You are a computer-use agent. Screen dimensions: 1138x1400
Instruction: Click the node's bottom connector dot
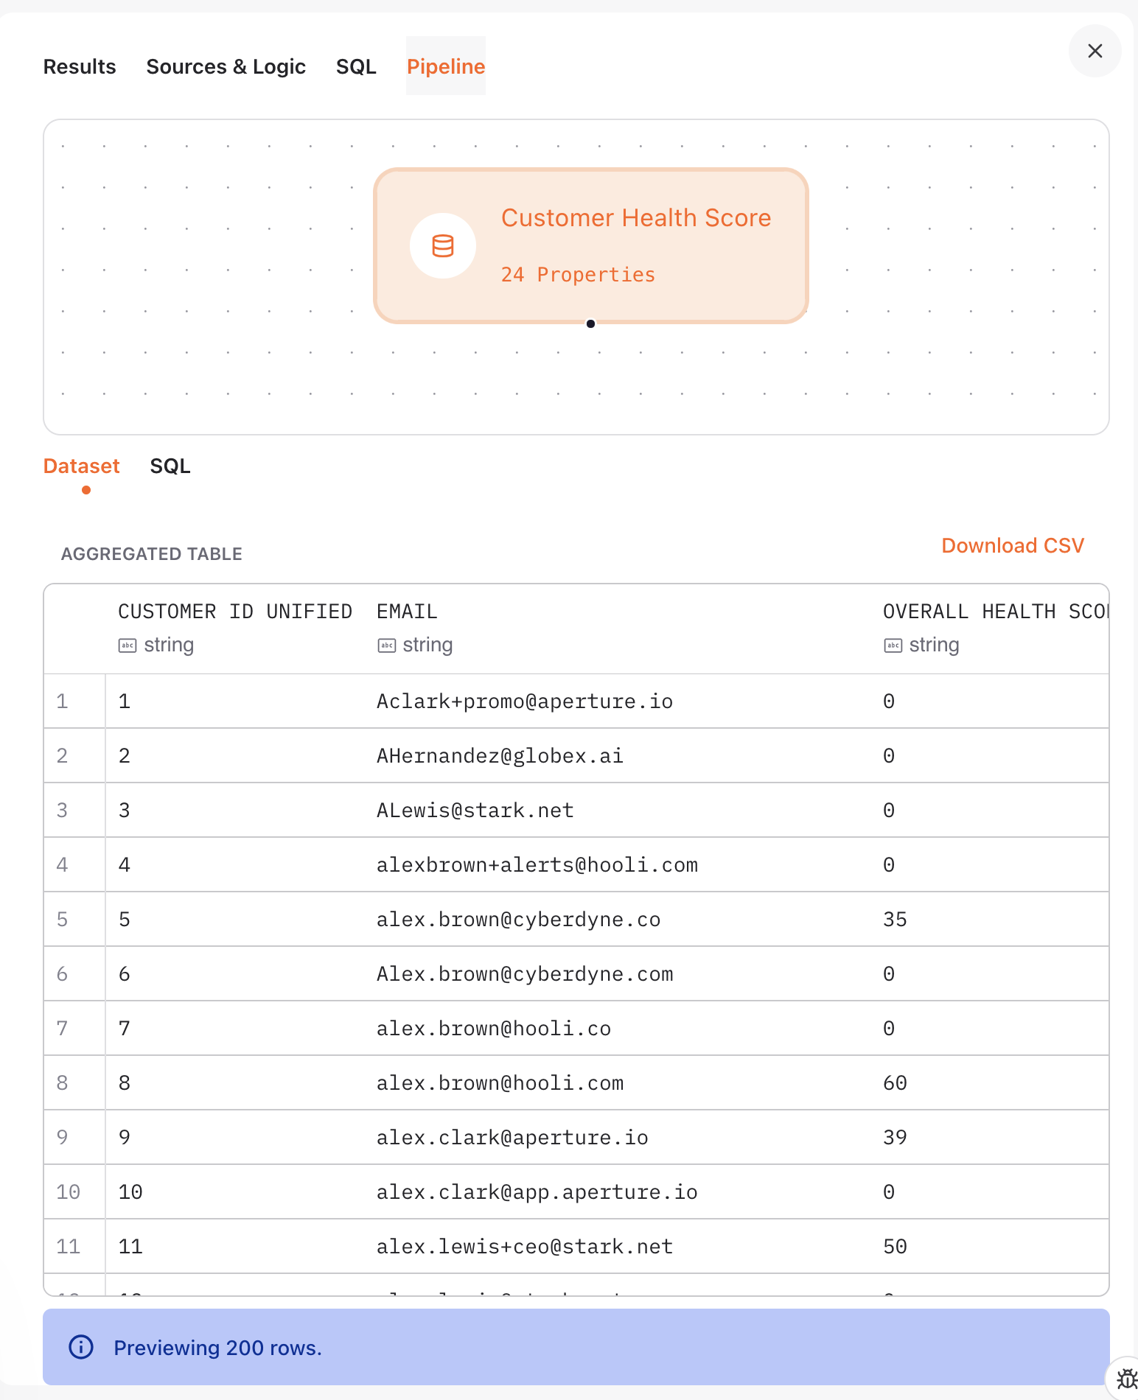point(590,323)
